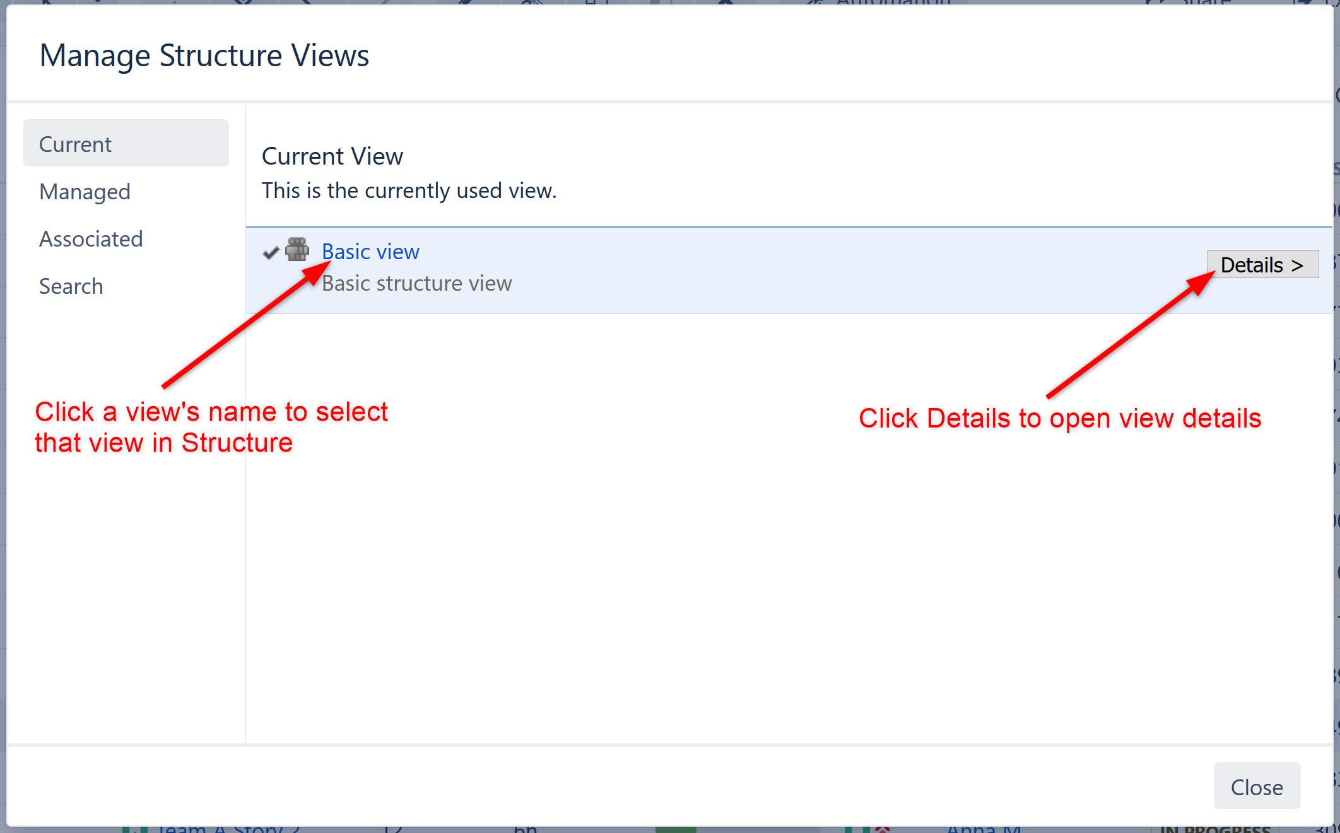Expand Details for Basic view
The width and height of the screenshot is (1340, 833).
coord(1262,264)
